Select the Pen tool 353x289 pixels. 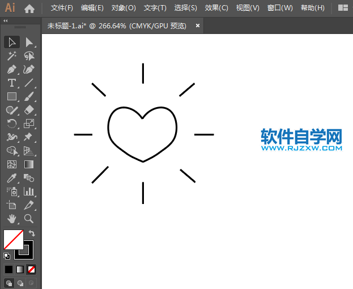point(12,69)
